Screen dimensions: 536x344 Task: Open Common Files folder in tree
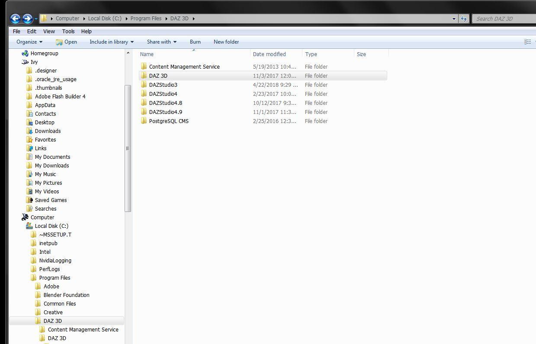pos(60,303)
